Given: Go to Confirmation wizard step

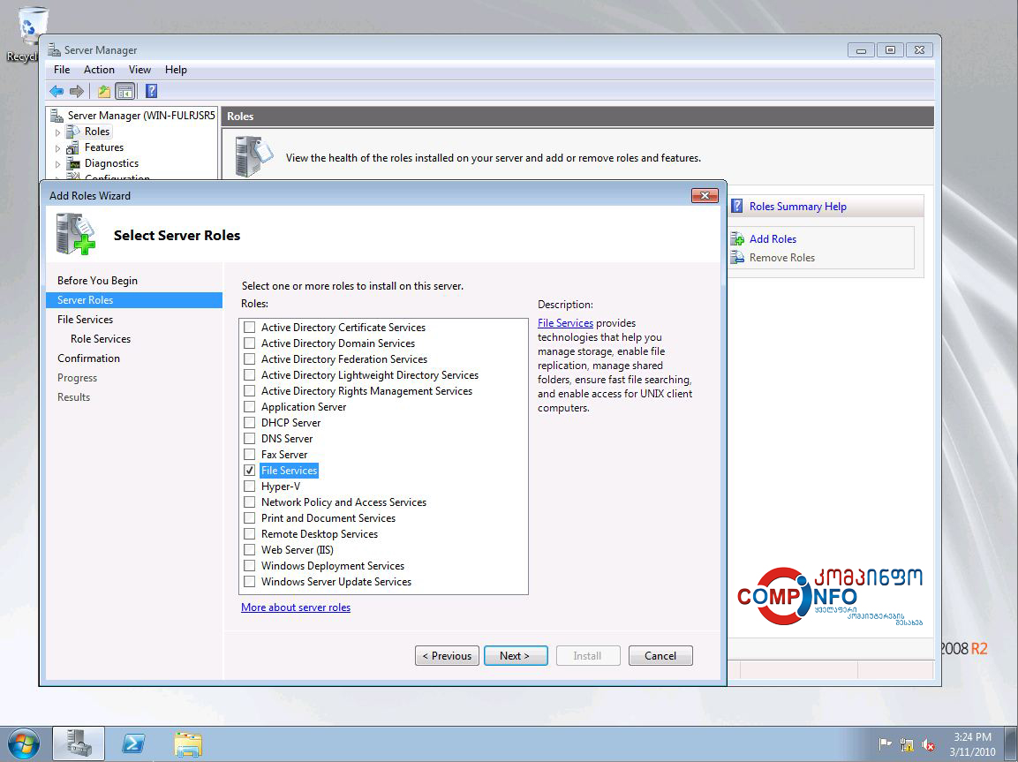Looking at the screenshot, I should 88,358.
